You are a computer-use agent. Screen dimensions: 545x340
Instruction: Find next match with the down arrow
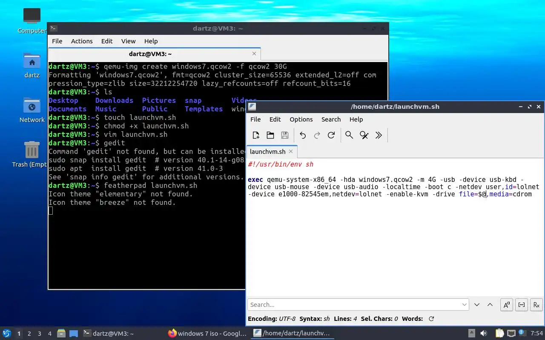point(477,305)
